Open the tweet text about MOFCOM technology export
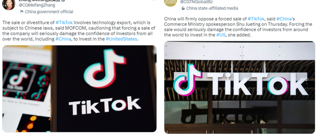Image resolution: width=320 pixels, height=136 pixels. (x=79, y=31)
